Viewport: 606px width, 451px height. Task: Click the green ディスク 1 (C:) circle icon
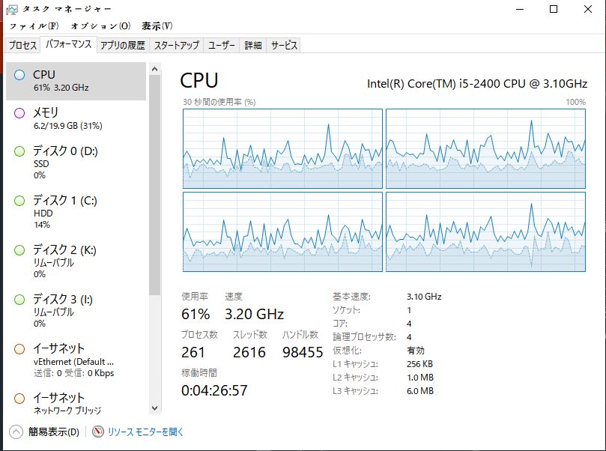pos(19,201)
